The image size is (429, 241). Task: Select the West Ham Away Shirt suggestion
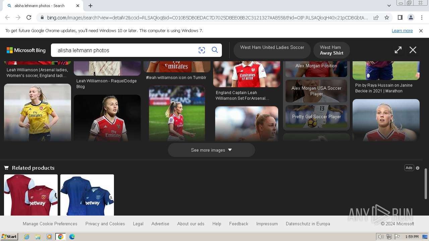click(331, 50)
